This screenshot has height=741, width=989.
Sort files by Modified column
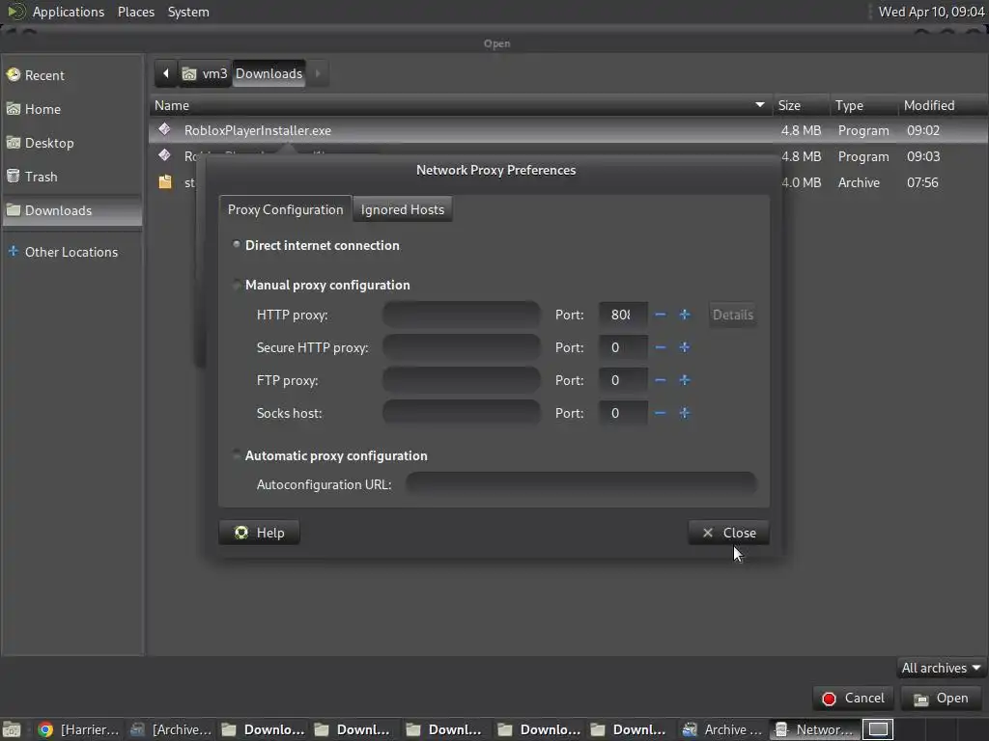tap(943, 105)
